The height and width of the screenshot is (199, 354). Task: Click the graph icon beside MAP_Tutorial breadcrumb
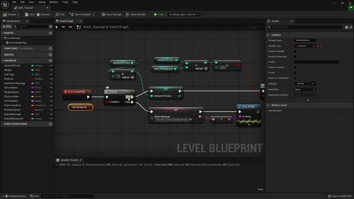click(x=79, y=27)
